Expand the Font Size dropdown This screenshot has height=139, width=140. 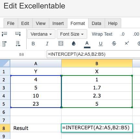(72, 34)
